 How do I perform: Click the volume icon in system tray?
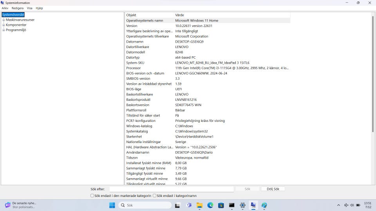coord(352,205)
